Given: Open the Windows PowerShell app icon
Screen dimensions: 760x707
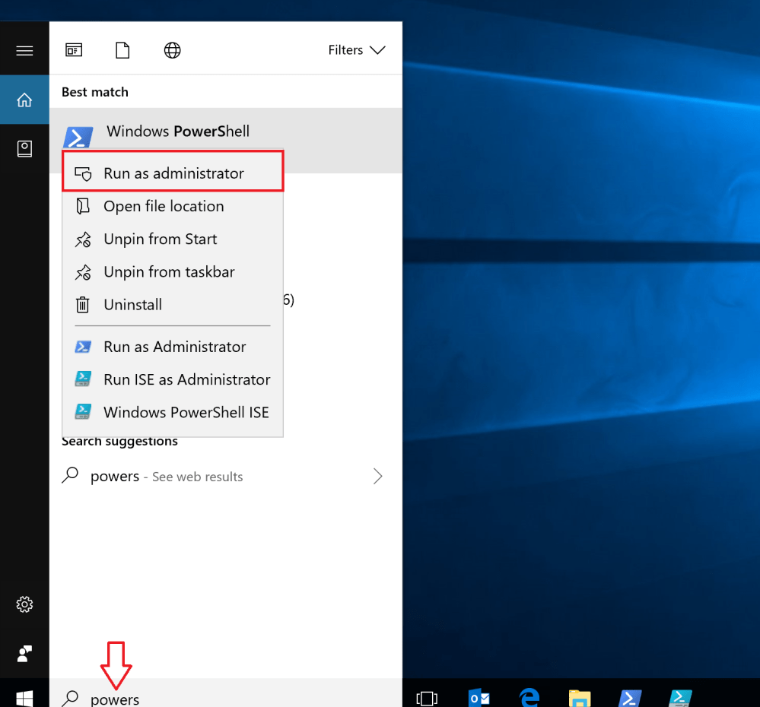Looking at the screenshot, I should [78, 137].
